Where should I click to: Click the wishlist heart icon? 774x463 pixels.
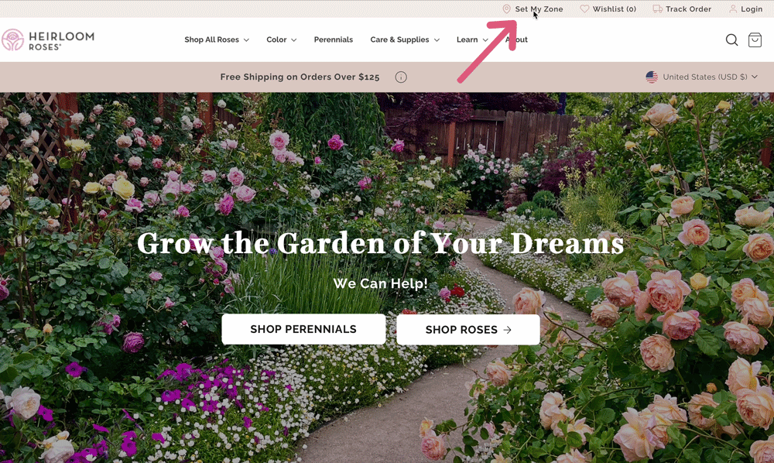(584, 9)
